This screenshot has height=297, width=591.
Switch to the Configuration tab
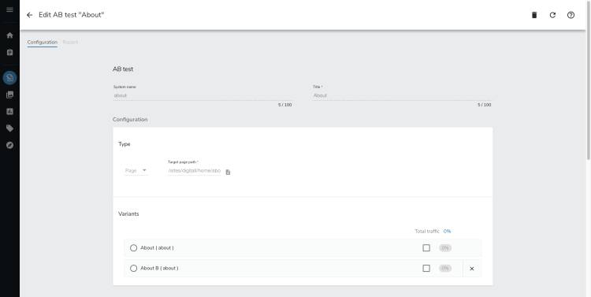[43, 43]
